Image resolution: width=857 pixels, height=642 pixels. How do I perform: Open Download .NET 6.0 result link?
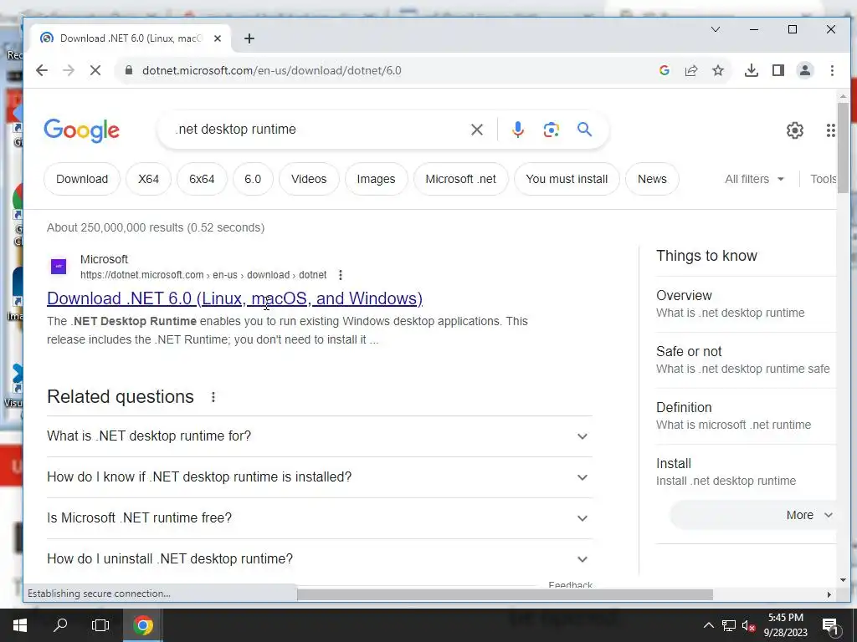pyautogui.click(x=234, y=298)
